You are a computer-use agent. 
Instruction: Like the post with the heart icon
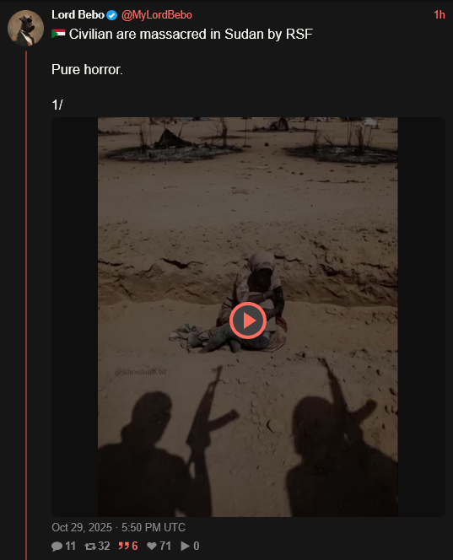(x=152, y=546)
